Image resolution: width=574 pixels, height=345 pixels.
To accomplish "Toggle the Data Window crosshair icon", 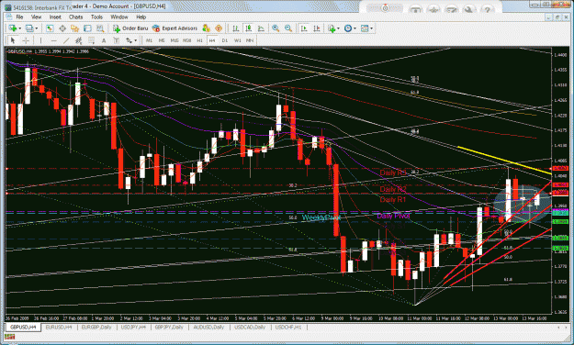I will click(62, 28).
